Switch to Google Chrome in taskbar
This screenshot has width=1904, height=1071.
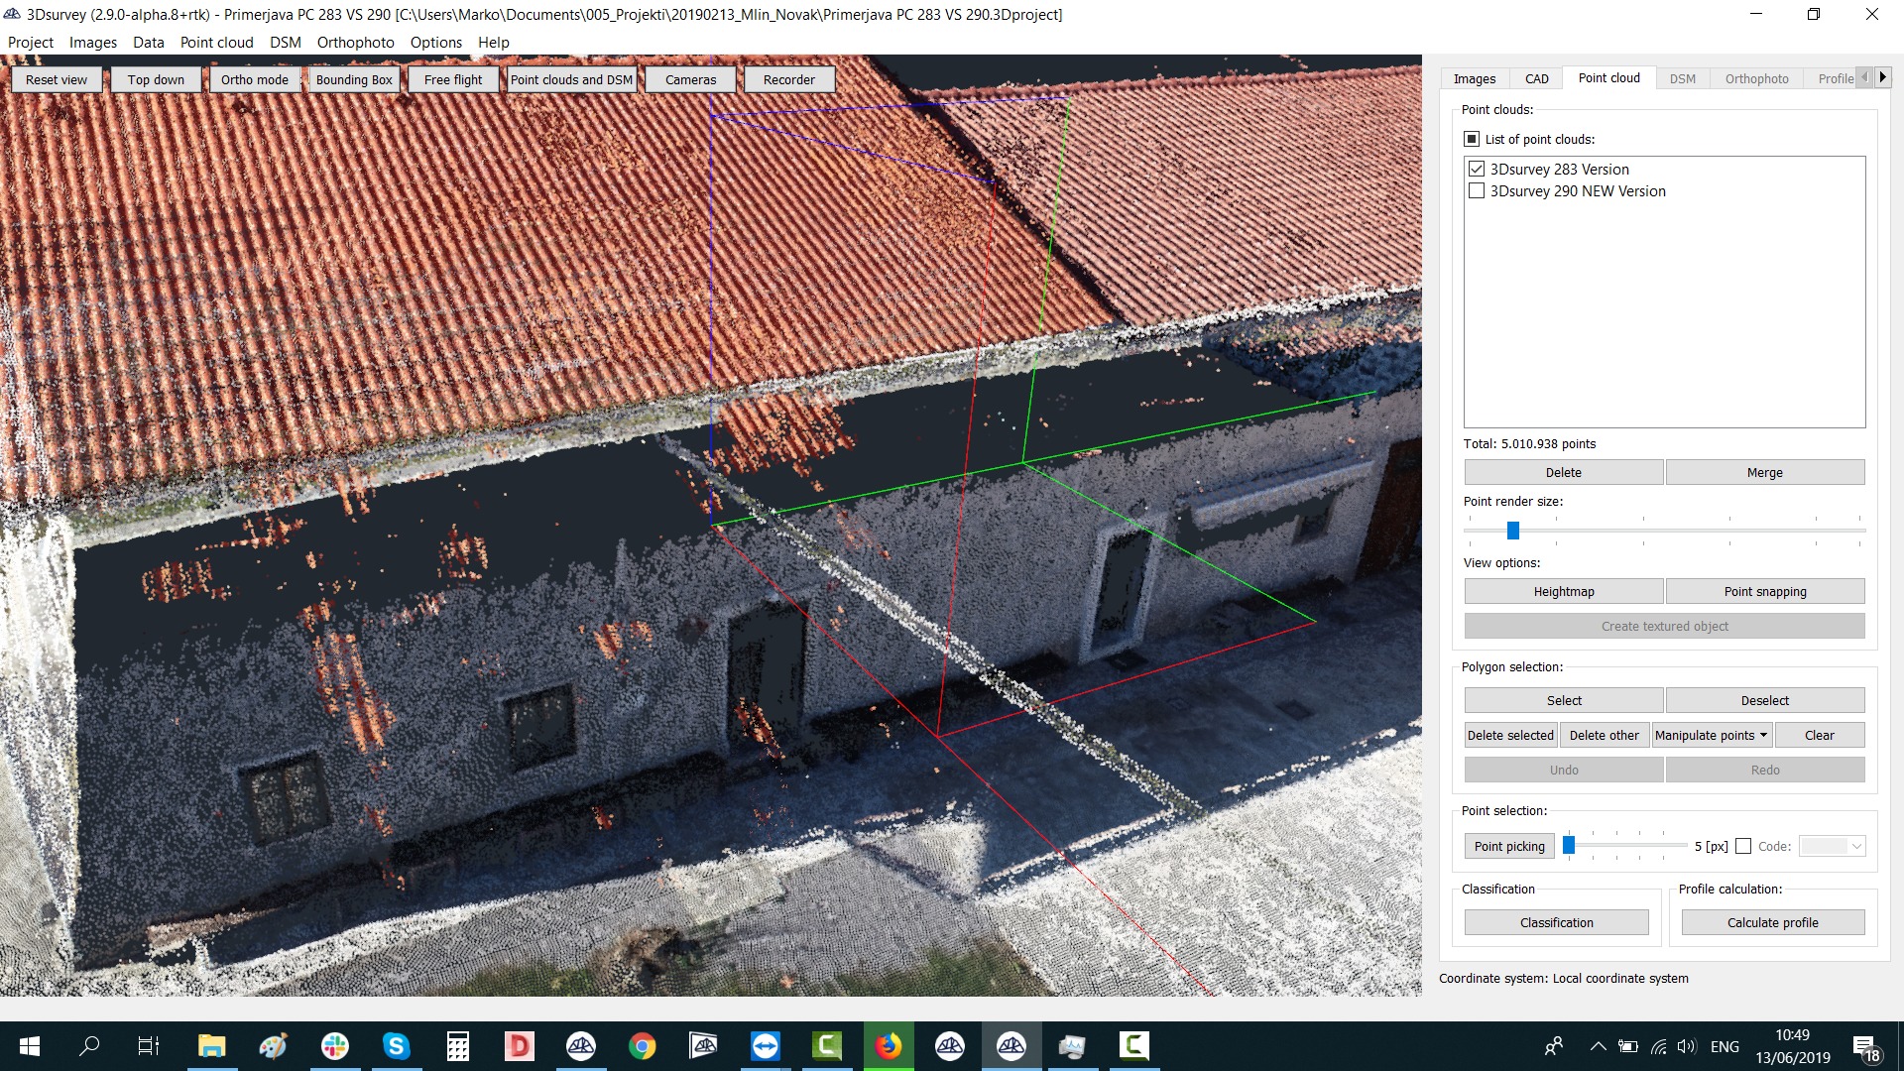pos(642,1046)
